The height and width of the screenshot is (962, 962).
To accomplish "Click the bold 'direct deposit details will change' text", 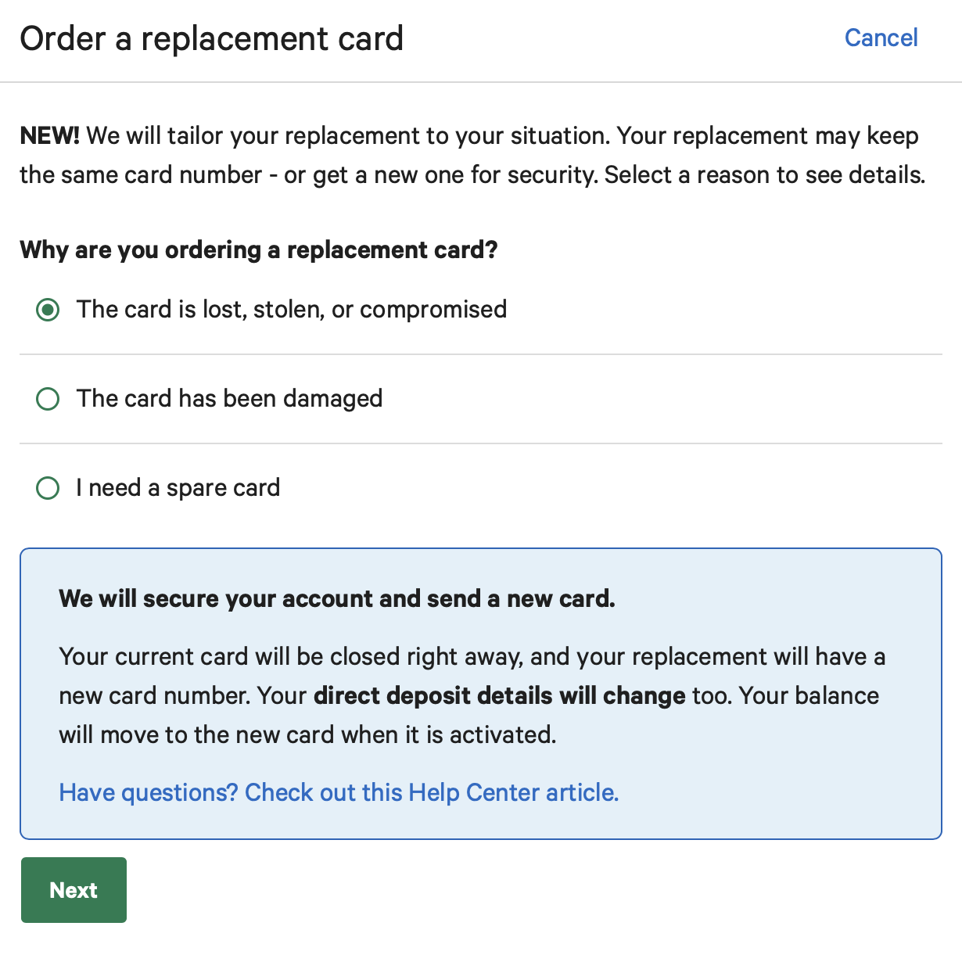I will [x=499, y=696].
